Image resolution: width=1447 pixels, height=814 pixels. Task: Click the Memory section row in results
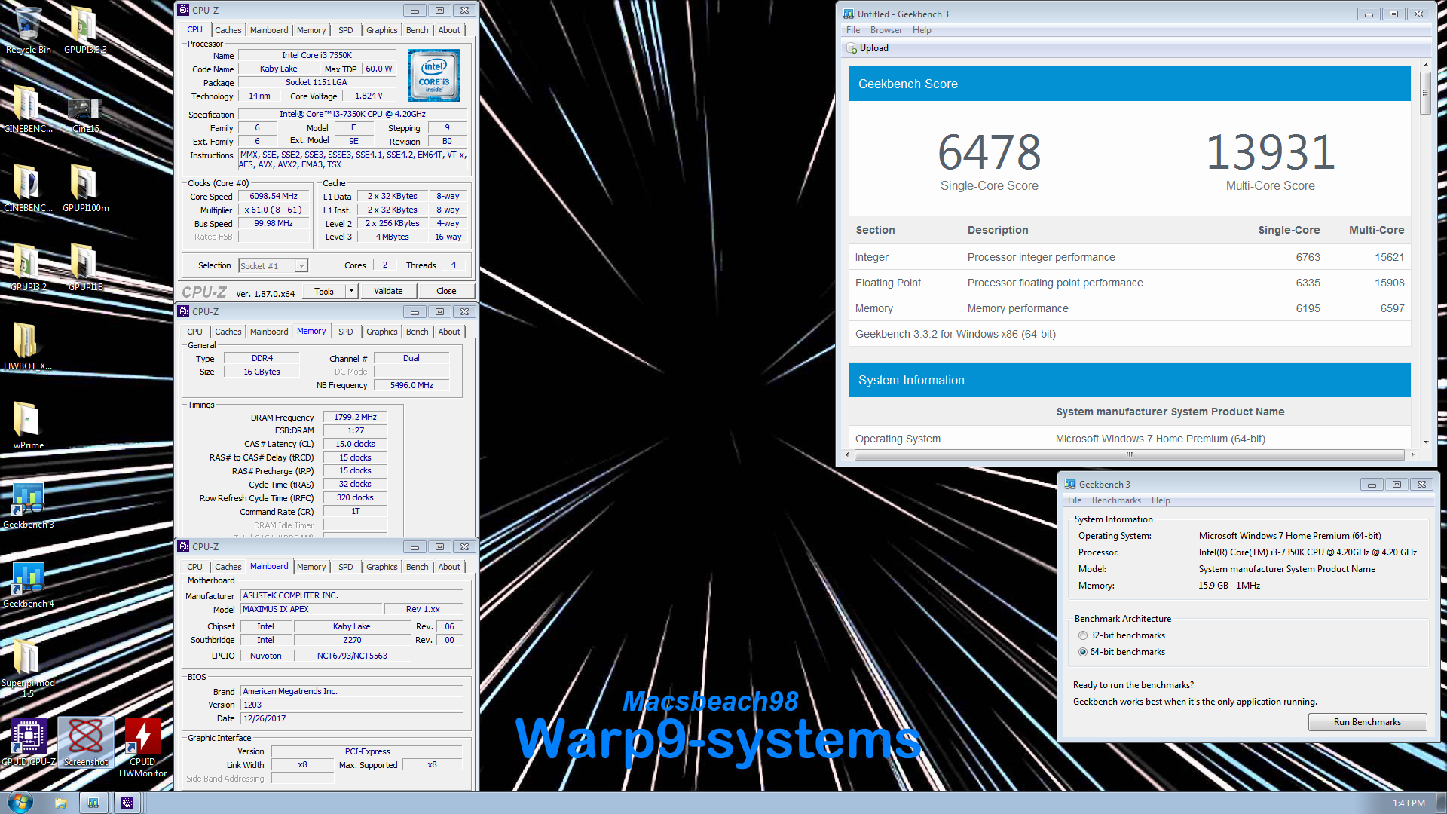(x=1129, y=308)
